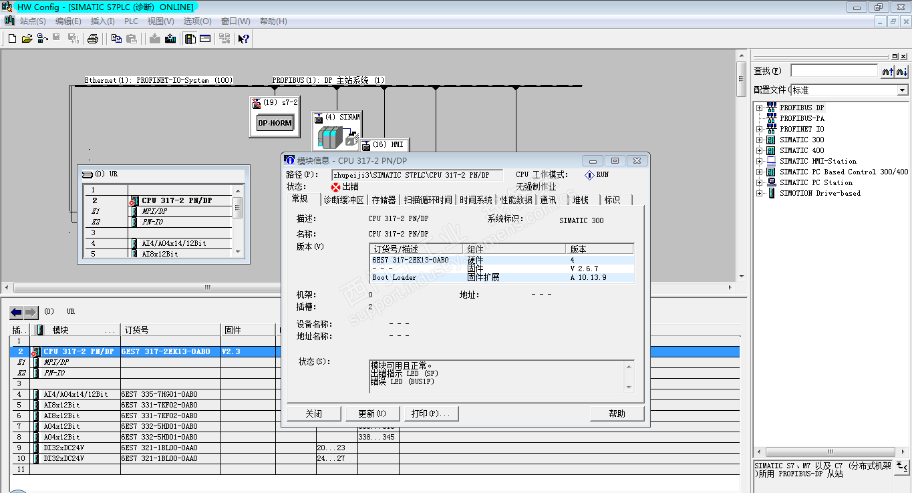Switch to the 扫描循环时间 tab
The image size is (912, 493).
(x=428, y=200)
